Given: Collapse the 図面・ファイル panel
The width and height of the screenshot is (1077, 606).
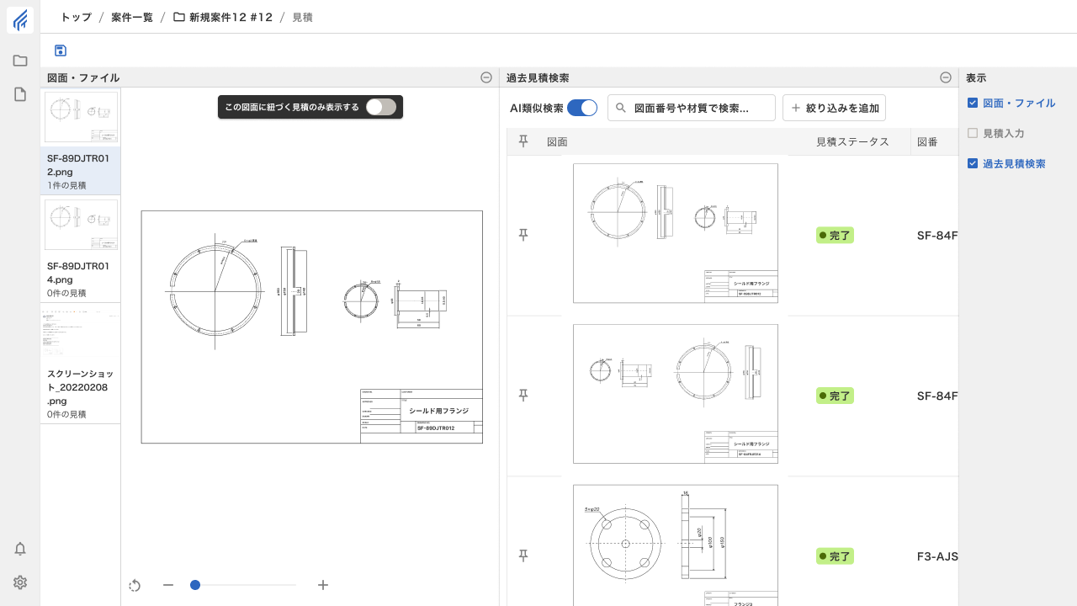Looking at the screenshot, I should click(486, 77).
